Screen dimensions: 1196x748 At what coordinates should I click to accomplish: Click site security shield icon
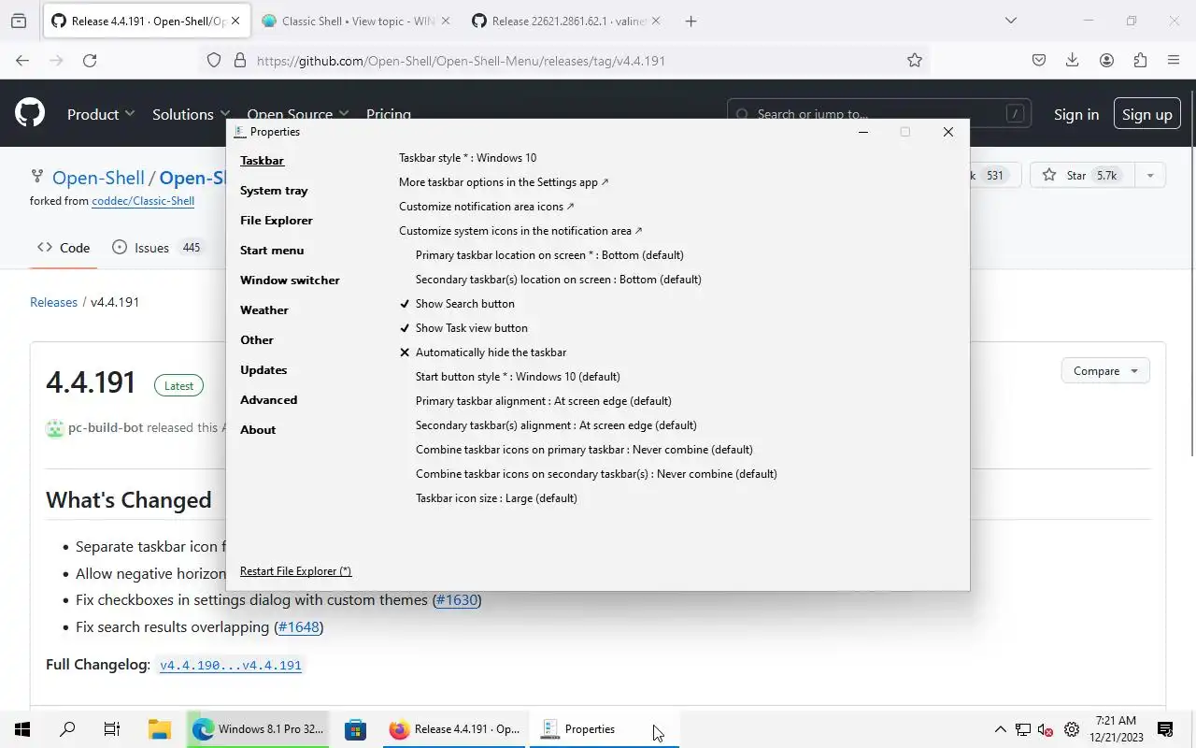coord(214,60)
